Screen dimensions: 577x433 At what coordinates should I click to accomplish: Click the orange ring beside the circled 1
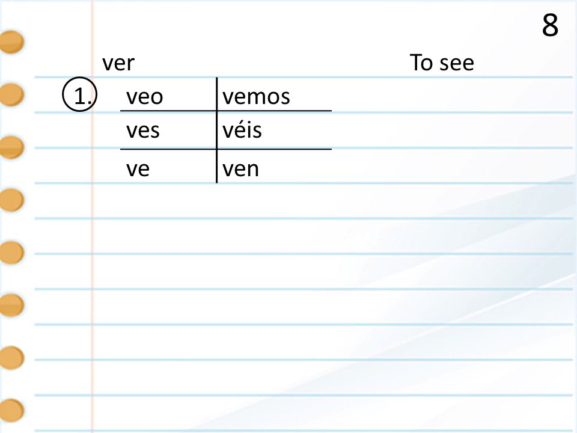pyautogui.click(x=12, y=94)
